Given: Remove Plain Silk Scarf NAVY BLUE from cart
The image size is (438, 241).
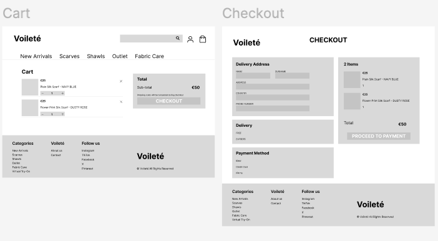Looking at the screenshot, I should [121, 81].
